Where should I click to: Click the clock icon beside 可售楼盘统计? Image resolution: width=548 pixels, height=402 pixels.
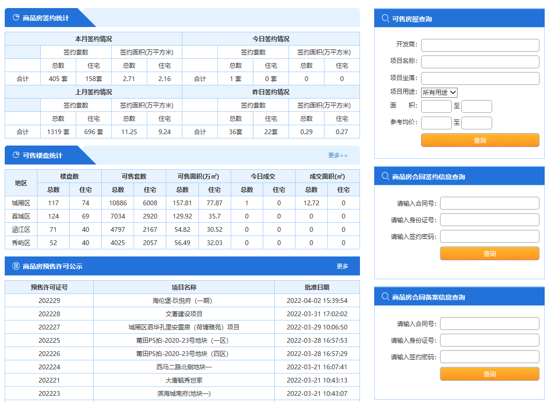coord(16,155)
